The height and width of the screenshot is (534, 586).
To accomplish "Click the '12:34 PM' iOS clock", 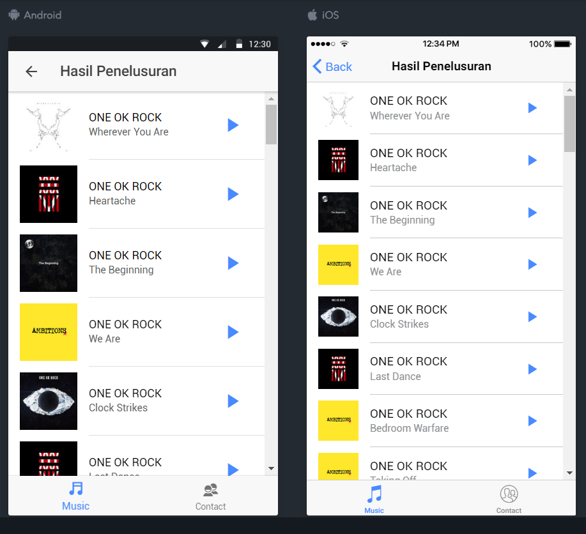I will coord(441,43).
